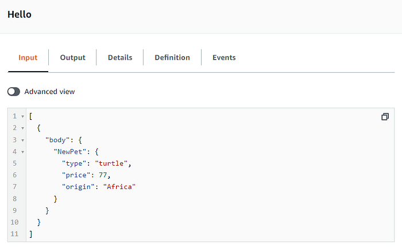Select the Input tab
Screen dimensions: 402x247
click(28, 57)
